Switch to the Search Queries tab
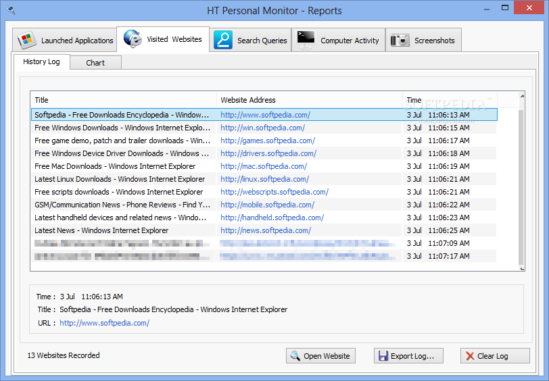The width and height of the screenshot is (549, 381). click(251, 41)
